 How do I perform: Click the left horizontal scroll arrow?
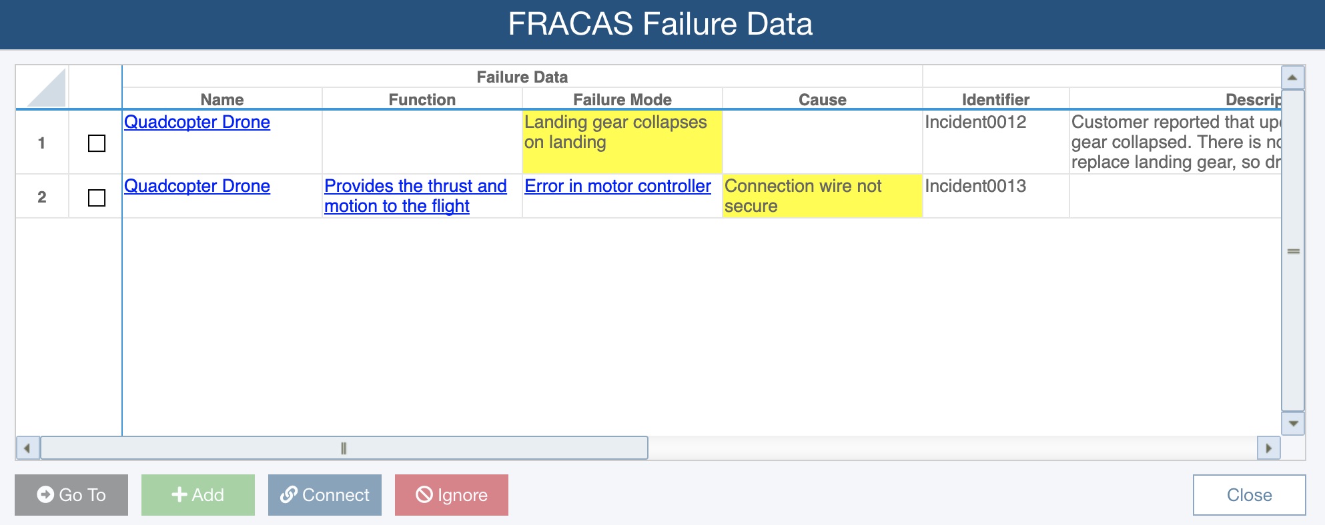point(27,448)
